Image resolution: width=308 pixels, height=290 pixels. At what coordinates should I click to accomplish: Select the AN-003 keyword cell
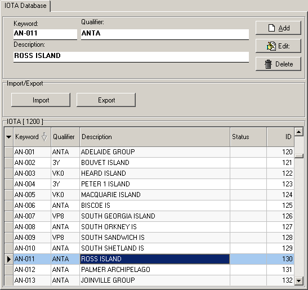tap(32, 173)
